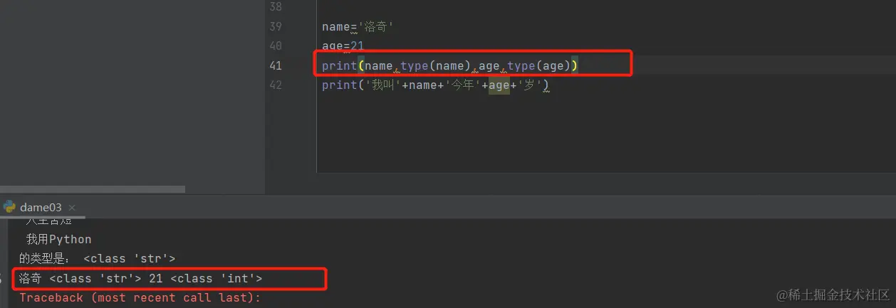Viewport: 896px width, 308px height.
Task: Click line number 41 in gutter
Action: 275,65
